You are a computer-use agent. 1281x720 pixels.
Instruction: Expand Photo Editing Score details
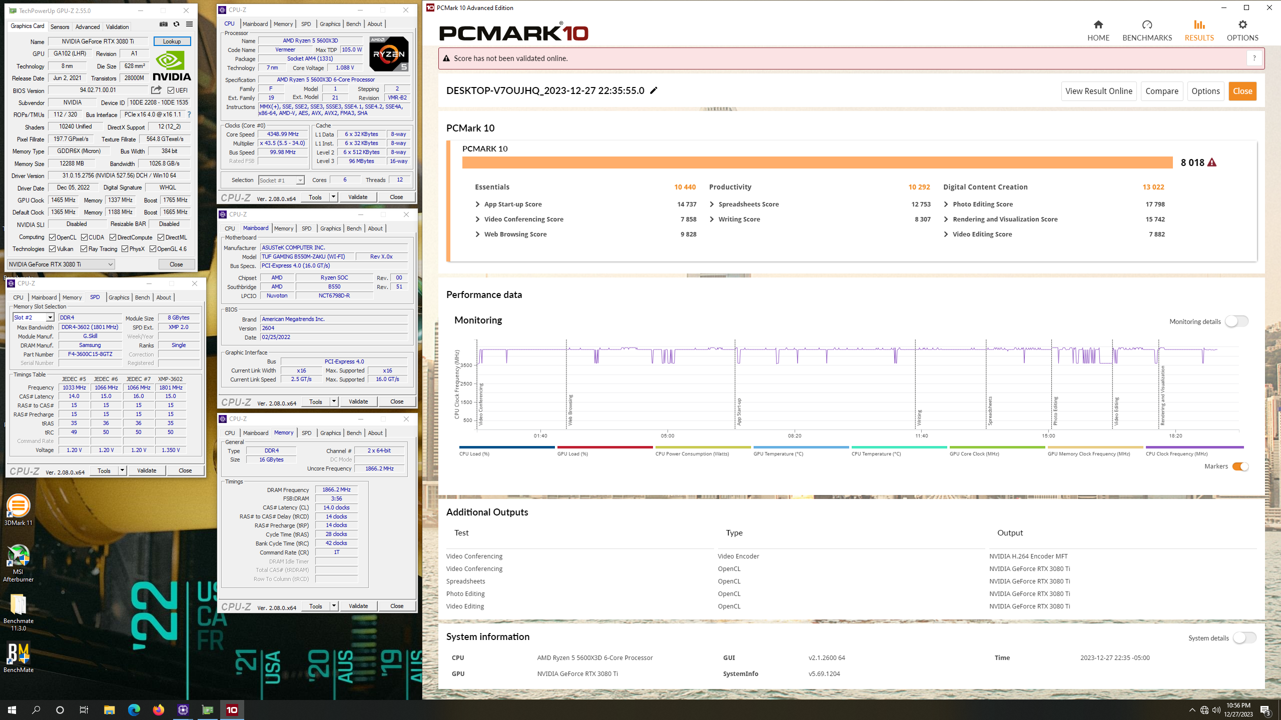pyautogui.click(x=946, y=204)
